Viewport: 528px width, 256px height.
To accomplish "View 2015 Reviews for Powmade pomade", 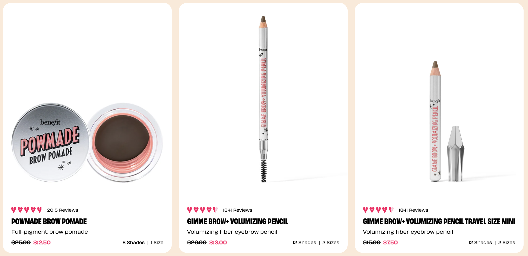I will [63, 210].
